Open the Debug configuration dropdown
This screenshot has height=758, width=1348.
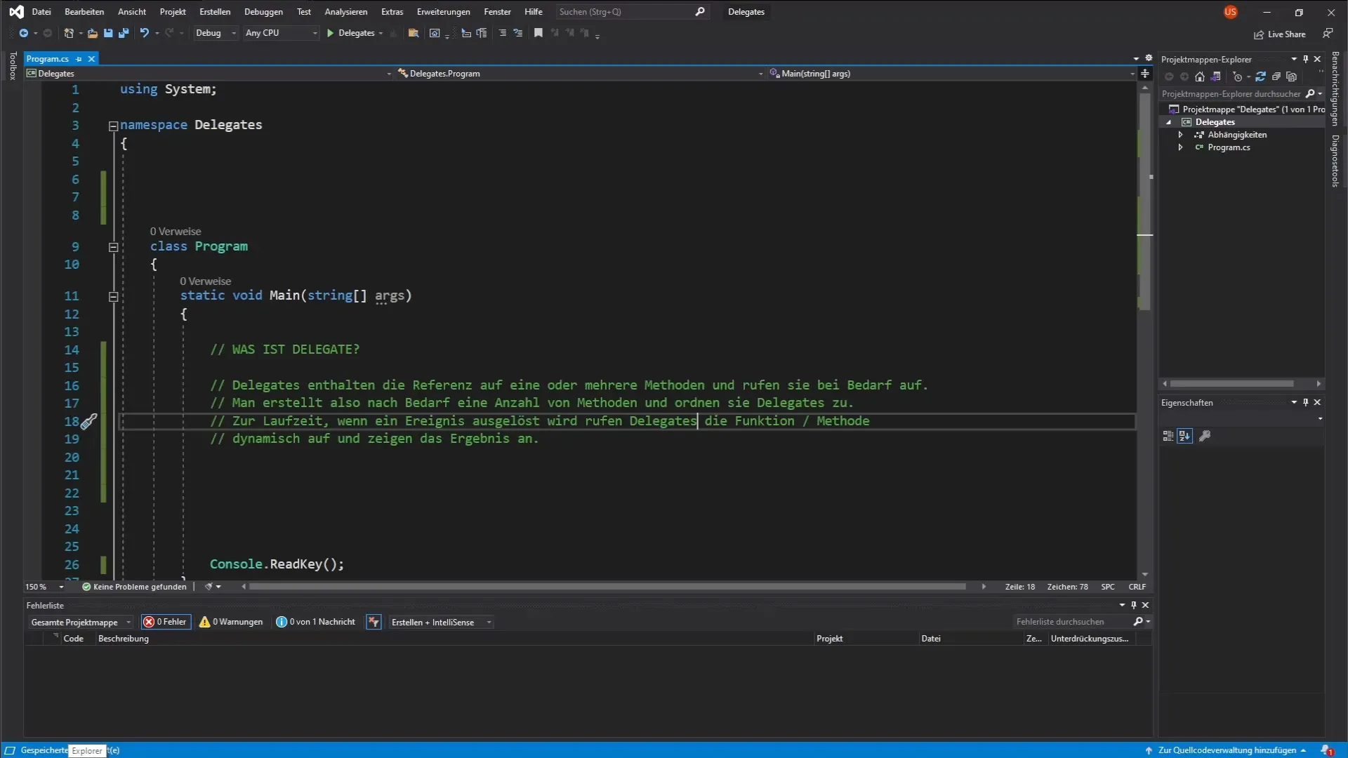pyautogui.click(x=216, y=33)
